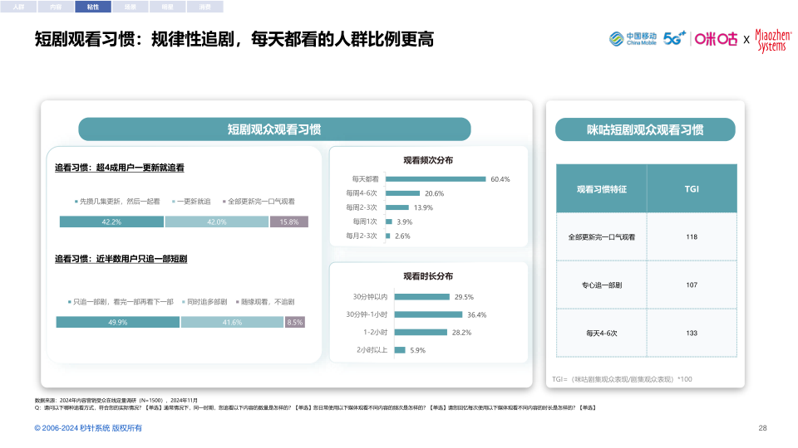
Task: Click the 42.0% bar segment
Action: tap(217, 222)
